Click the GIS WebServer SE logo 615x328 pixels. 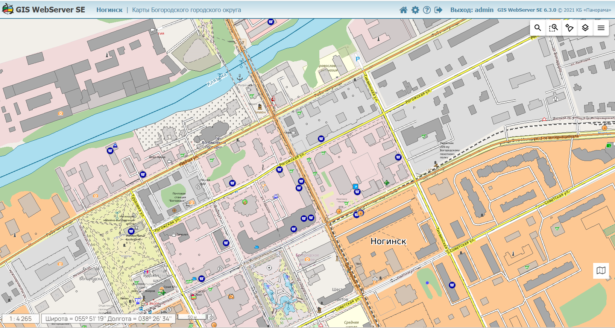pyautogui.click(x=44, y=10)
